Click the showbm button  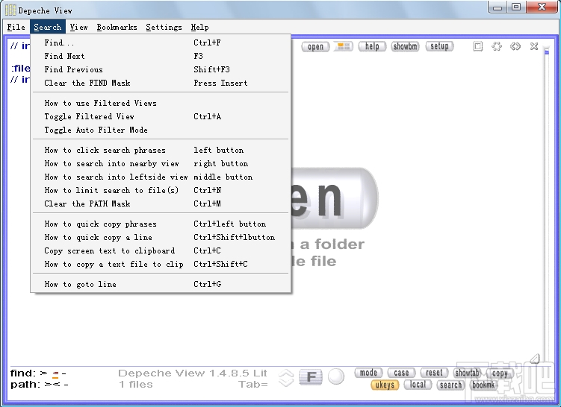(x=405, y=46)
